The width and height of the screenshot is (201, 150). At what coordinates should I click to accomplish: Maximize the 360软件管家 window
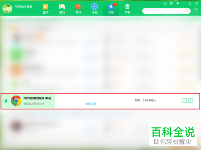191,4
